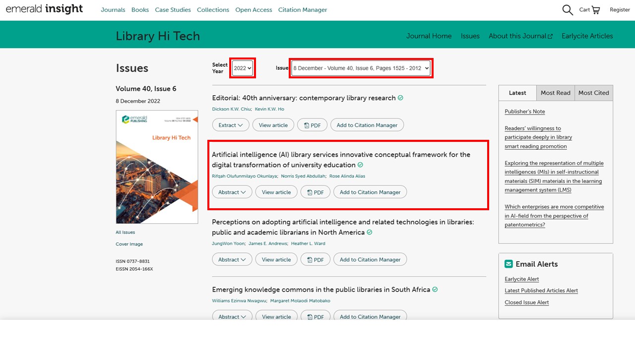Screen dimensions: 635x357
Task: Click the emerald insight logo
Action: [x=44, y=9]
